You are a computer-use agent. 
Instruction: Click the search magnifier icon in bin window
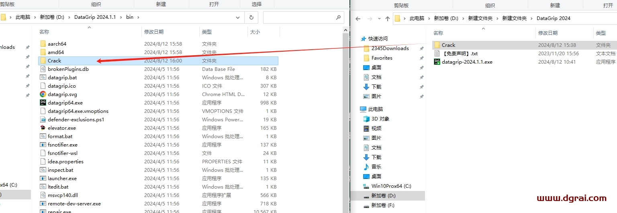tap(338, 17)
